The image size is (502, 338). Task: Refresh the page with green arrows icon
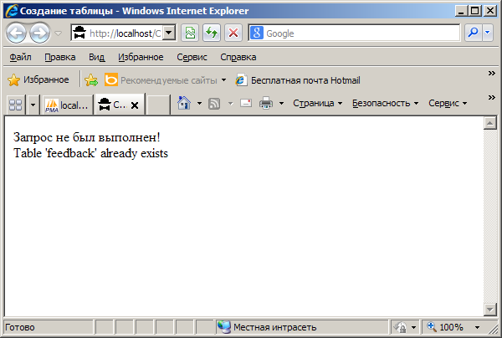(212, 33)
